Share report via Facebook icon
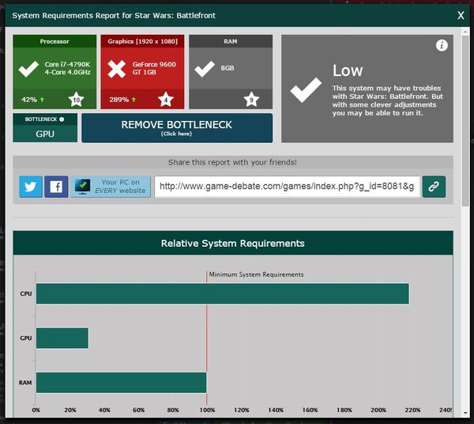 click(x=56, y=187)
